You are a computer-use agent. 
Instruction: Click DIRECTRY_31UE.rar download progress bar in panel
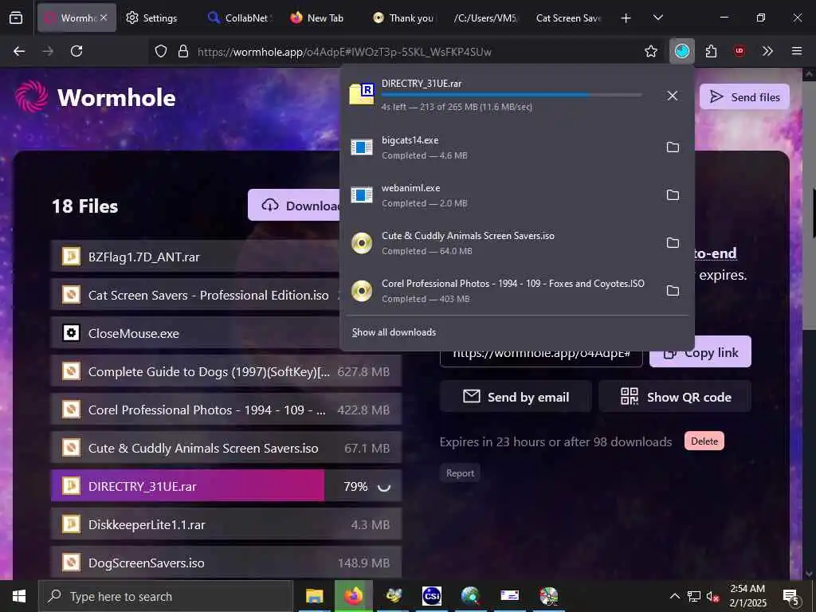click(x=512, y=95)
